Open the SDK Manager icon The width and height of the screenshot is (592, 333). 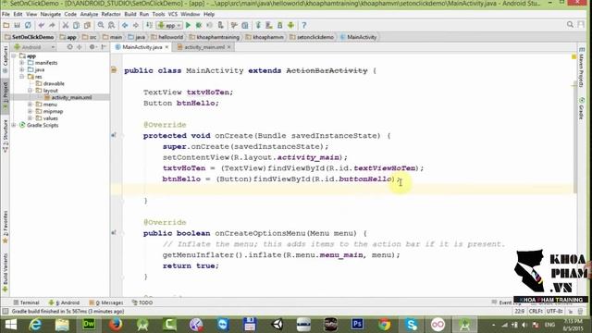coord(279,25)
